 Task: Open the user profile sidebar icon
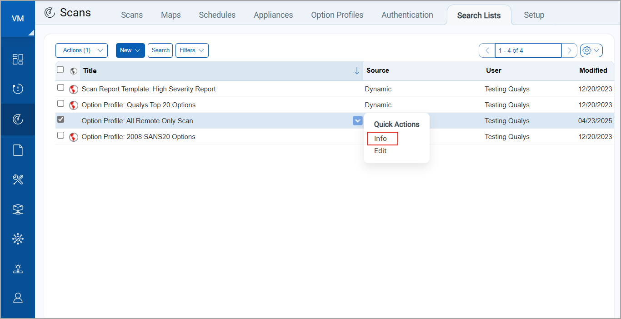[18, 298]
